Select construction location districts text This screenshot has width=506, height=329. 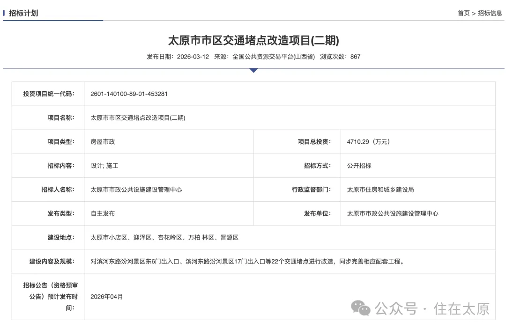point(164,237)
